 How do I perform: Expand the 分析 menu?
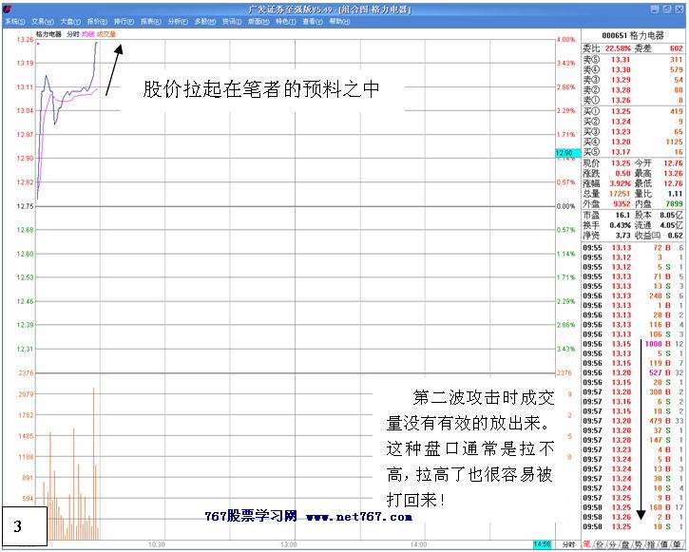(177, 20)
